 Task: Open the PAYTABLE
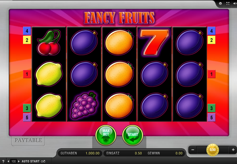pyautogui.click(x=28, y=141)
